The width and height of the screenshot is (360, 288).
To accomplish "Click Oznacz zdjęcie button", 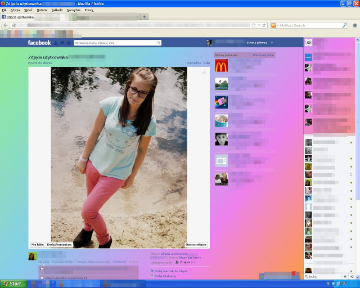I will pyautogui.click(x=196, y=245).
